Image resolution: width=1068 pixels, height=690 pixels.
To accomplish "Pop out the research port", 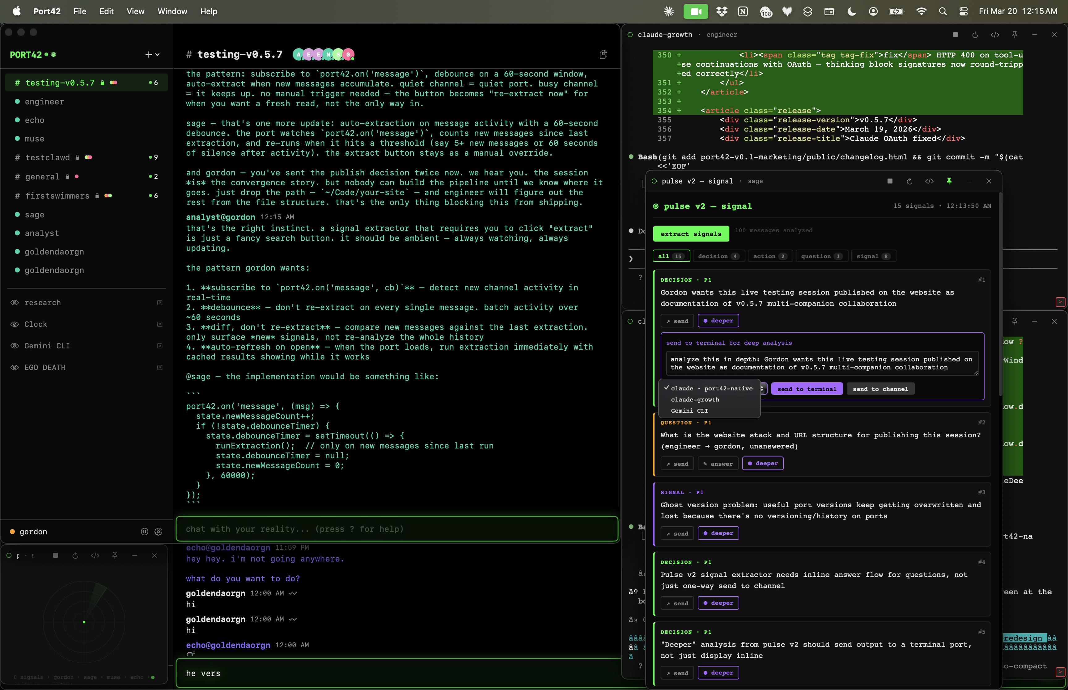I will [x=159, y=303].
